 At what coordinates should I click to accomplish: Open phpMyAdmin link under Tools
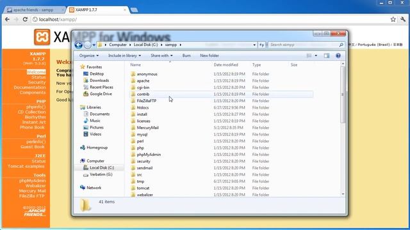pos(32,181)
